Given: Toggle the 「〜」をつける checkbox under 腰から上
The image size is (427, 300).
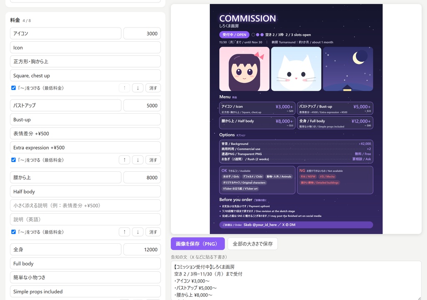Looking at the screenshot, I should 13,232.
